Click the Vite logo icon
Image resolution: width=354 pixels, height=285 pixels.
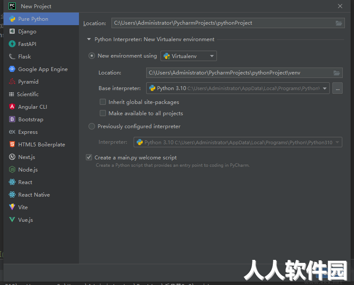12,207
